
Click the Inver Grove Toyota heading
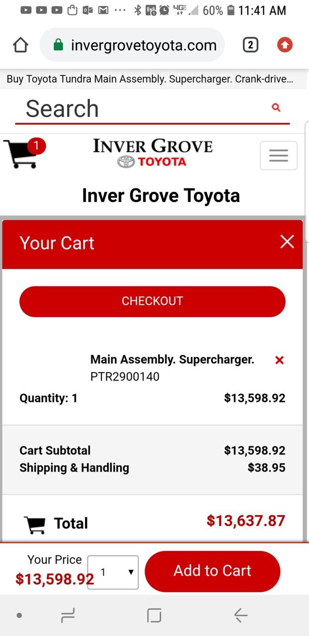(161, 195)
